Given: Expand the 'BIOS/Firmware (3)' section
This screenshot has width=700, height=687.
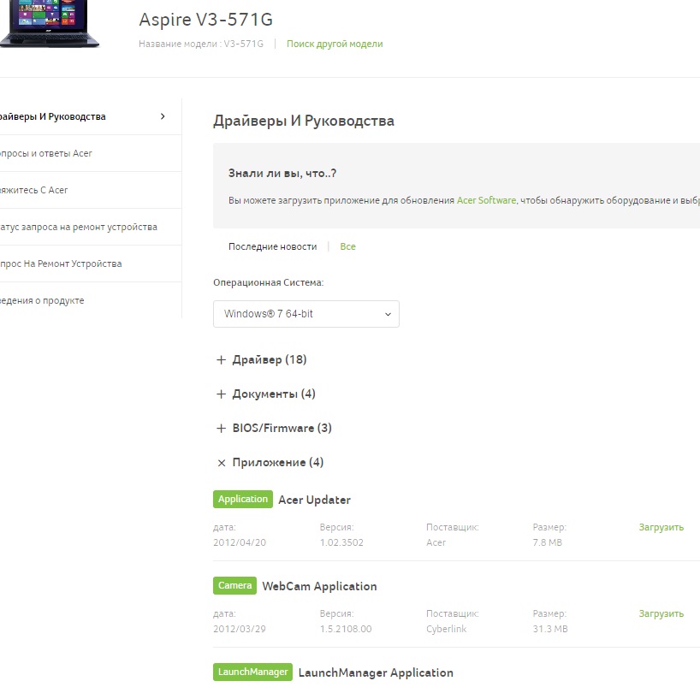Looking at the screenshot, I should [274, 428].
